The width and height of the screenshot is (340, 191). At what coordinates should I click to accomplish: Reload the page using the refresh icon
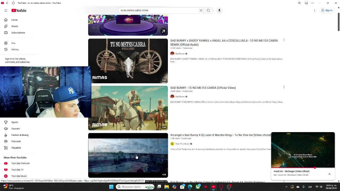click(x=13, y=3)
